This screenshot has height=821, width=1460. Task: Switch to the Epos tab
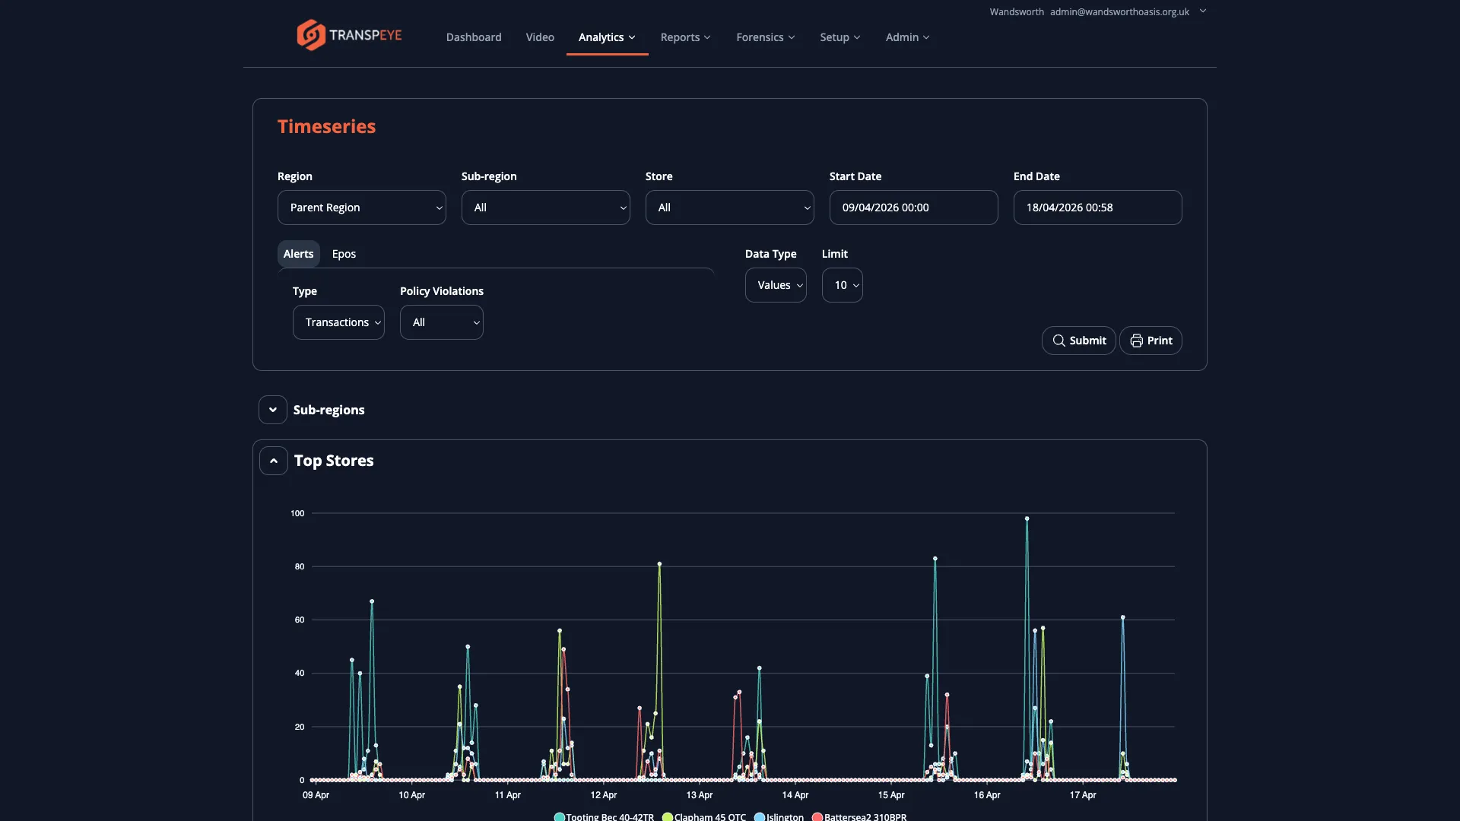pyautogui.click(x=344, y=253)
